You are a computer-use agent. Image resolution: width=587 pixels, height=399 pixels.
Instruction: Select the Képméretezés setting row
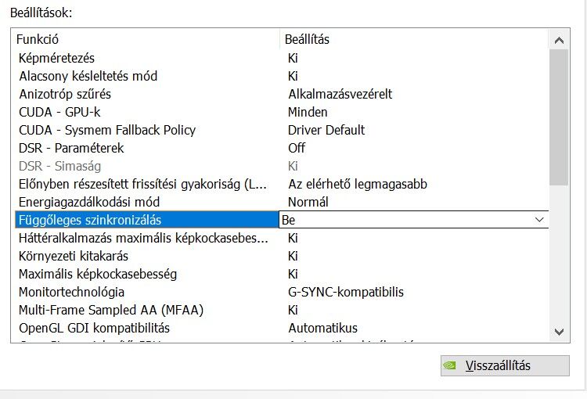(57, 58)
